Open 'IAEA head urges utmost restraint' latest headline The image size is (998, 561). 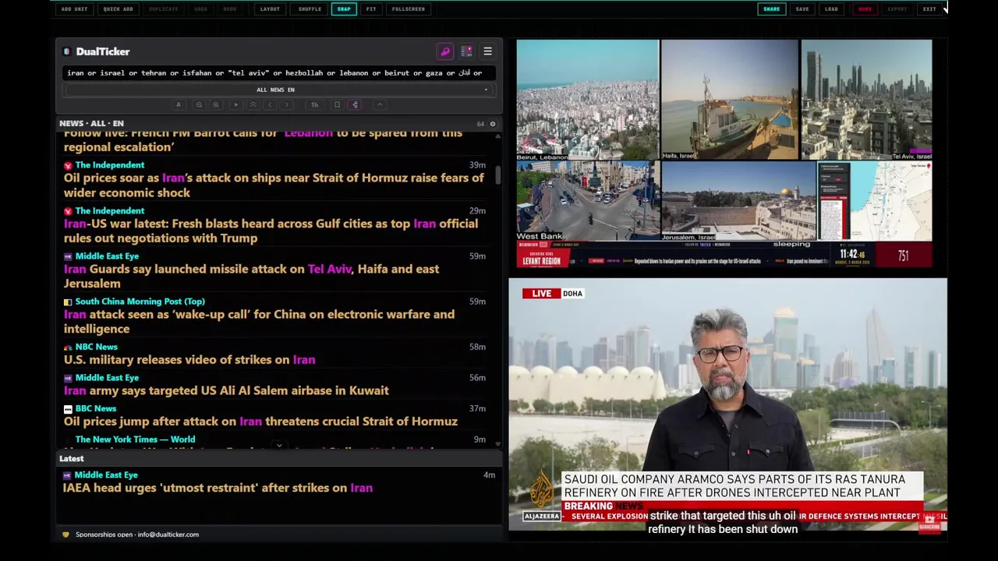(x=218, y=488)
